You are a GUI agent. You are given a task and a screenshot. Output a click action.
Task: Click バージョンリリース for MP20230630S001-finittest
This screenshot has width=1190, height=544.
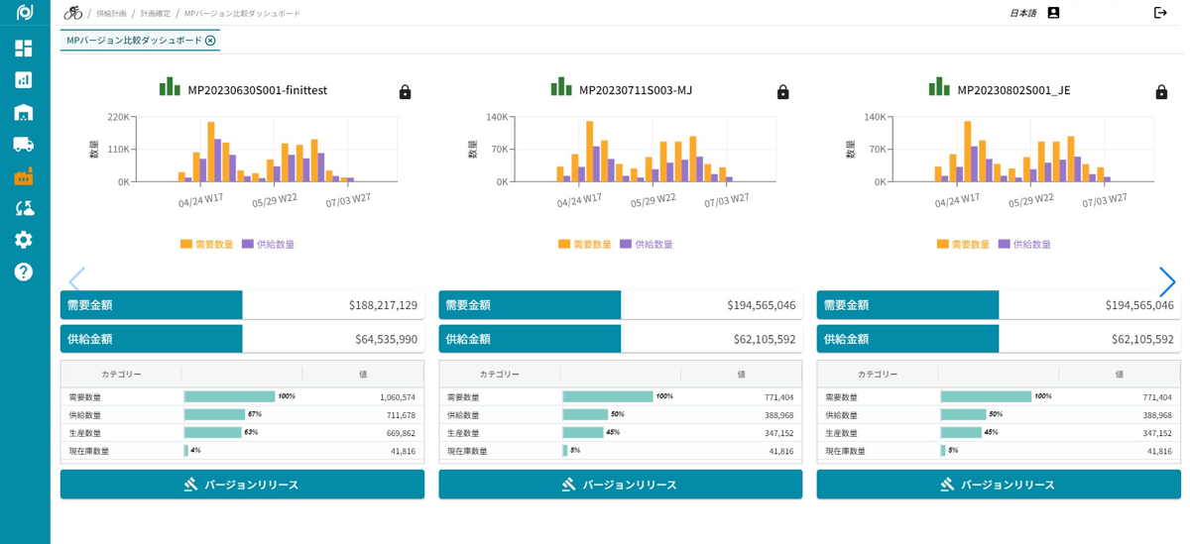(x=242, y=485)
